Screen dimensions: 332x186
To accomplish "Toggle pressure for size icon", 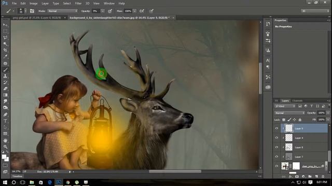I will point(151,11).
